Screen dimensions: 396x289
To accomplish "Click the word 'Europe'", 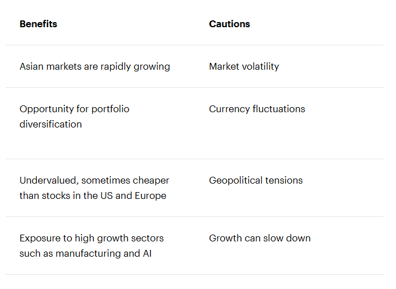I will pos(150,196).
